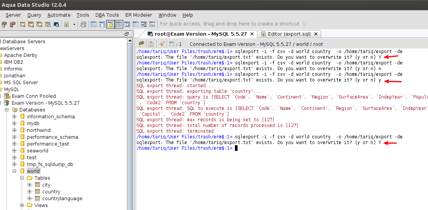Close the root@Exam Version shell tab
Screen dimensions: 428x210
coord(252,34)
